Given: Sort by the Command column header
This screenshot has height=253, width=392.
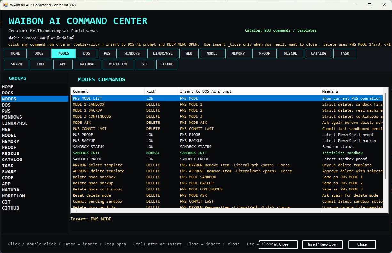Looking at the screenshot, I should (x=108, y=91).
